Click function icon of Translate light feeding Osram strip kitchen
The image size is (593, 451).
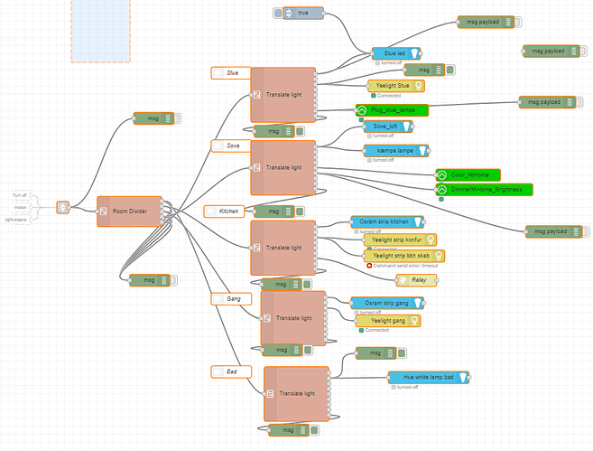click(257, 248)
